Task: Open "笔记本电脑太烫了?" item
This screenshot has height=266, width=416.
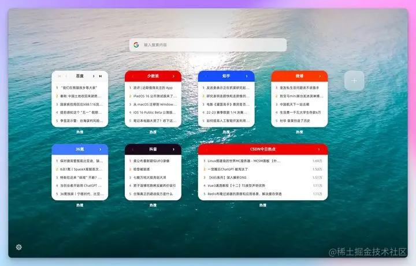Action: point(153,121)
